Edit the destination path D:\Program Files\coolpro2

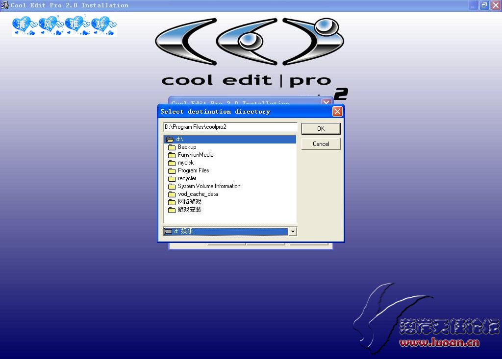230,127
